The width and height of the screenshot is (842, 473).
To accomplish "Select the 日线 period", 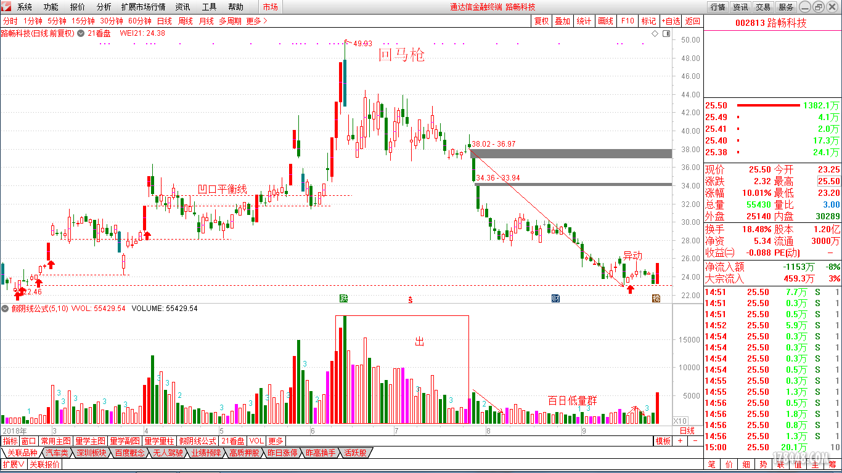I will [x=165, y=21].
